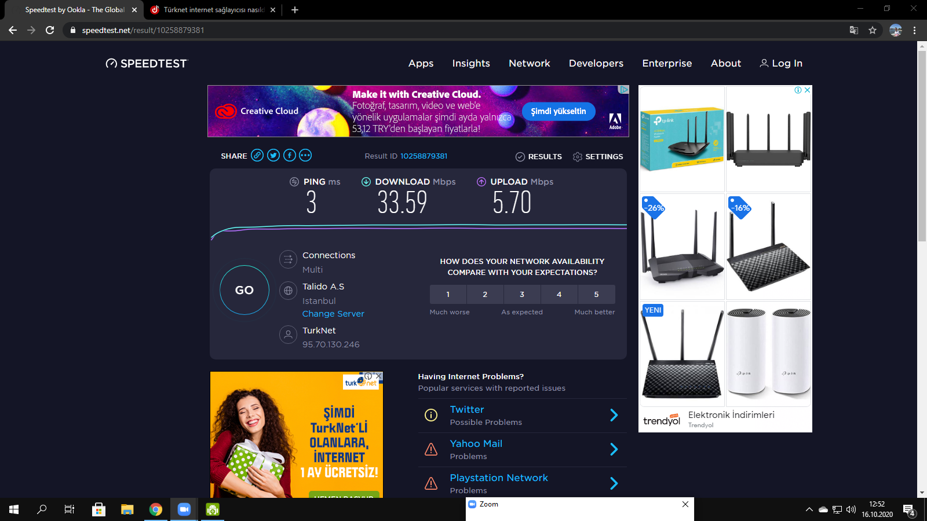
Task: Open the Windows Start menu
Action: tap(14, 509)
